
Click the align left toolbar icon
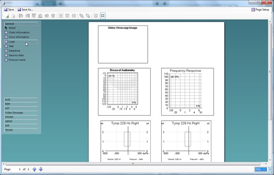coord(21,16)
